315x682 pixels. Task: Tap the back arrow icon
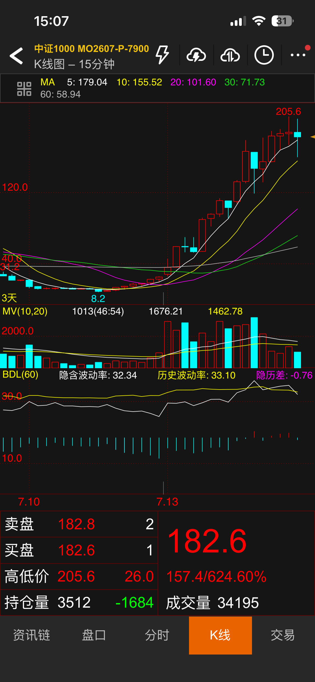16,56
